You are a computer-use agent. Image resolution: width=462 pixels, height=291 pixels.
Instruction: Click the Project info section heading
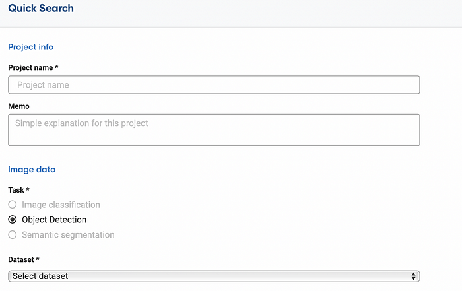tap(31, 47)
